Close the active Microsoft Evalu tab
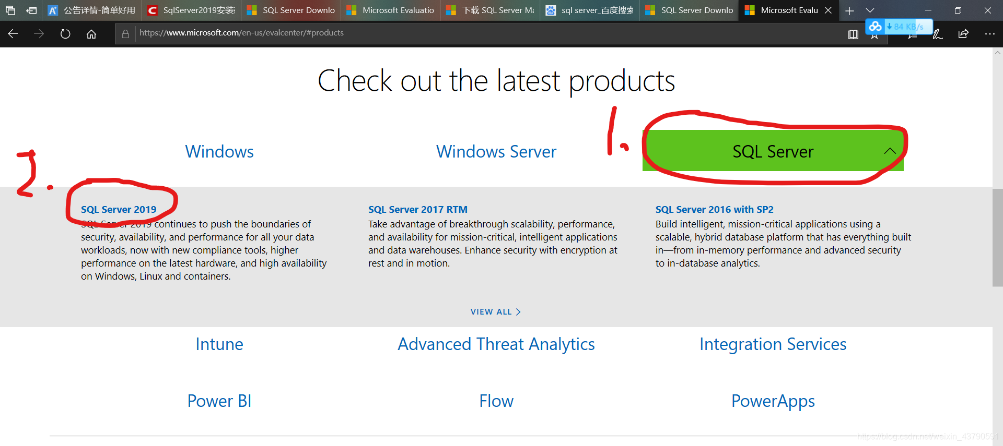This screenshot has width=1003, height=446. (828, 10)
